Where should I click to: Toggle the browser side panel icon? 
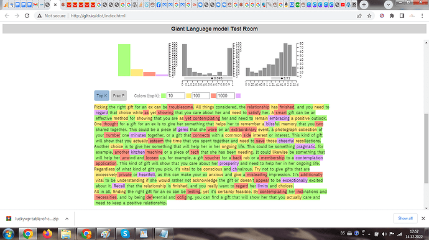pyautogui.click(x=402, y=16)
